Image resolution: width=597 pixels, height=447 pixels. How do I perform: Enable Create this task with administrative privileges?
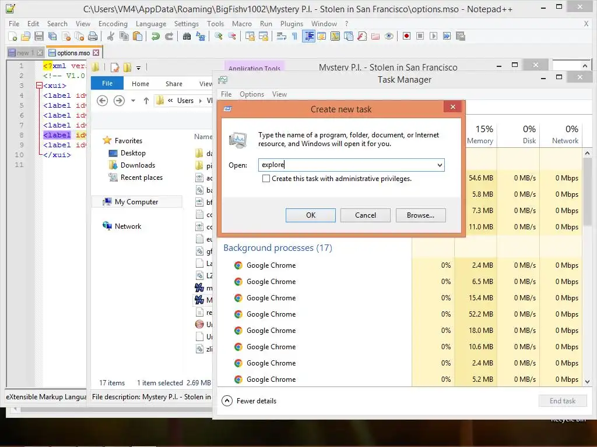pos(266,179)
